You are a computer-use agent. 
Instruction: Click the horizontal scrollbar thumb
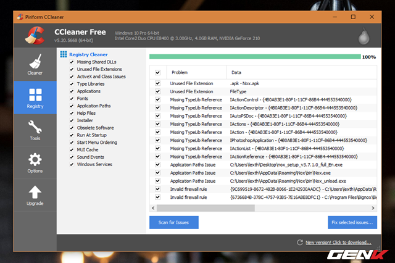pyautogui.click(x=206, y=208)
